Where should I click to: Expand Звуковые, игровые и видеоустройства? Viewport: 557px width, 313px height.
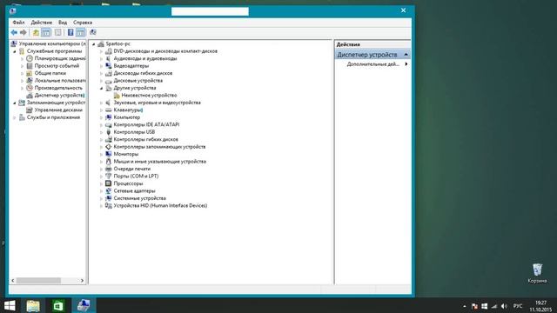101,103
